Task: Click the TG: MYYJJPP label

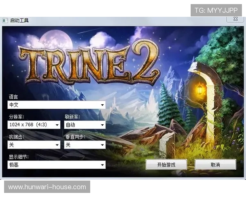Action: coord(216,10)
